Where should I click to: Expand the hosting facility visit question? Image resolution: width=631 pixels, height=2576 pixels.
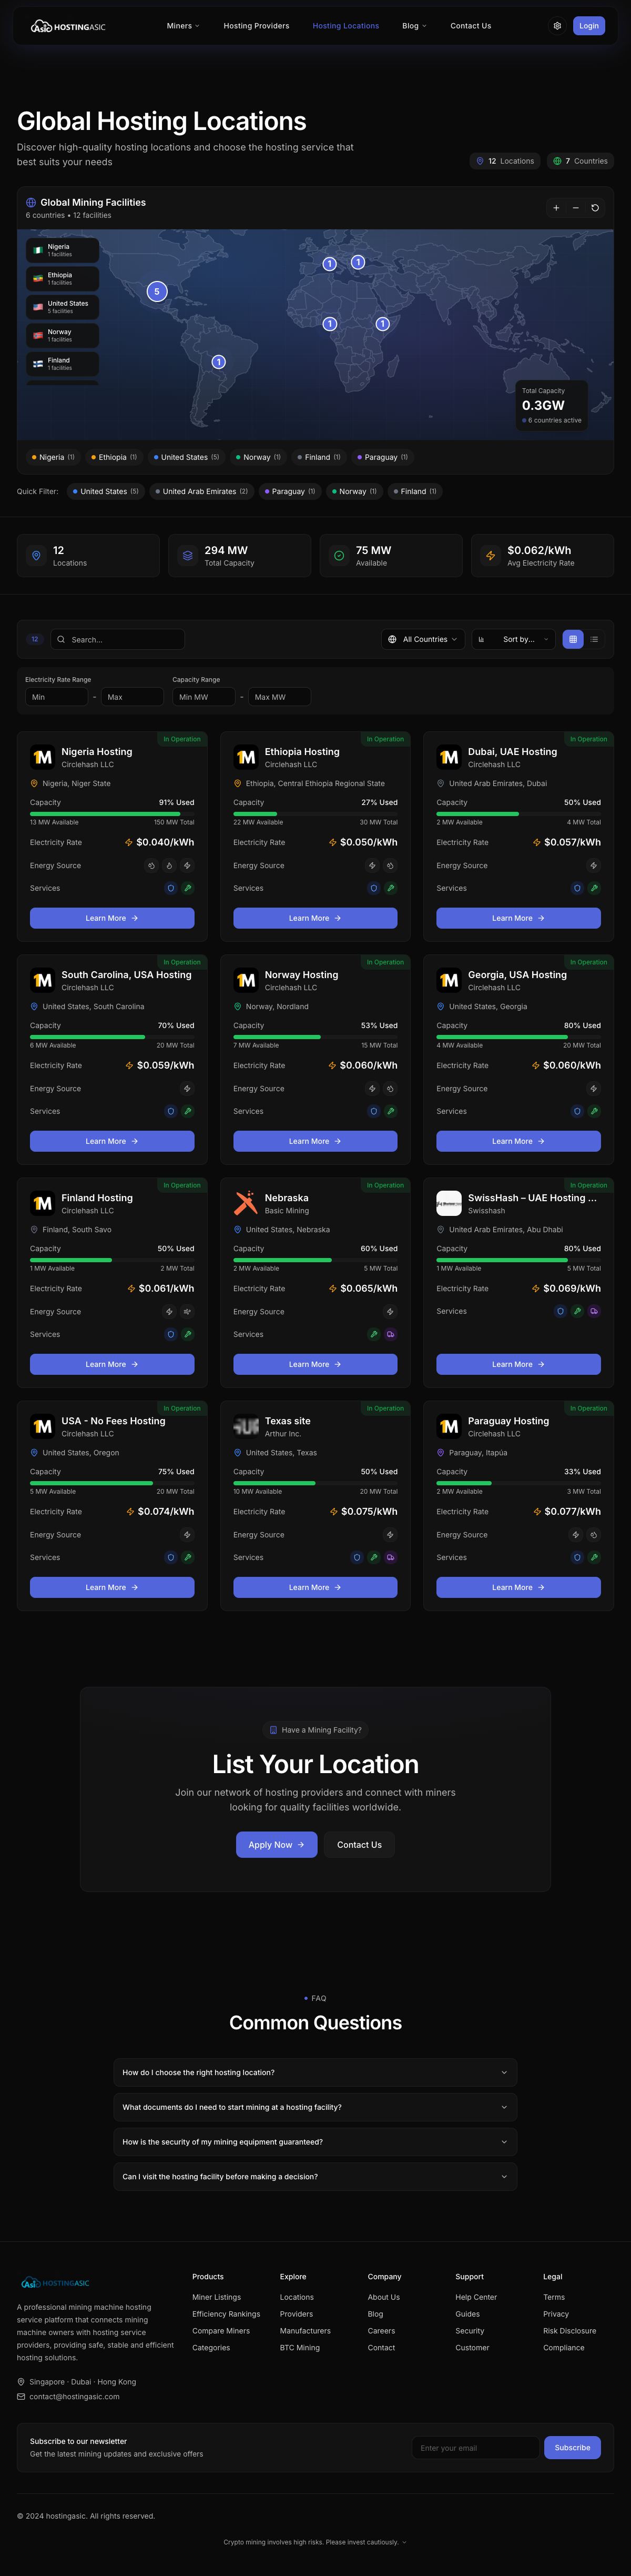click(315, 2177)
